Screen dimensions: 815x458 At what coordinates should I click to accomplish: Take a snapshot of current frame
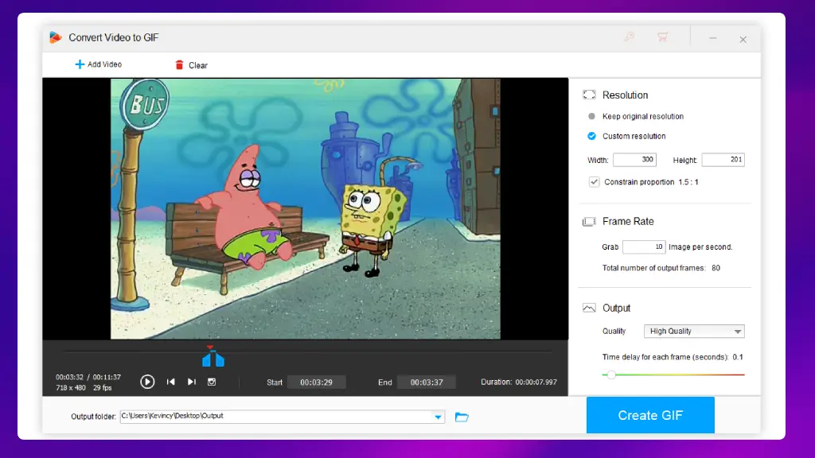click(212, 382)
